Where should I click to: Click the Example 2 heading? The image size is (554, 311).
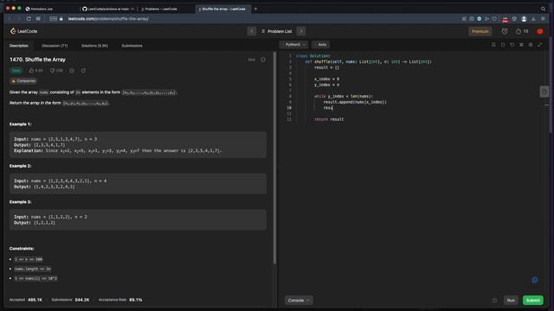(x=20, y=166)
